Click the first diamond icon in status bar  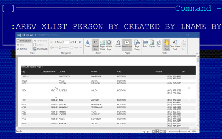[x=144, y=132]
